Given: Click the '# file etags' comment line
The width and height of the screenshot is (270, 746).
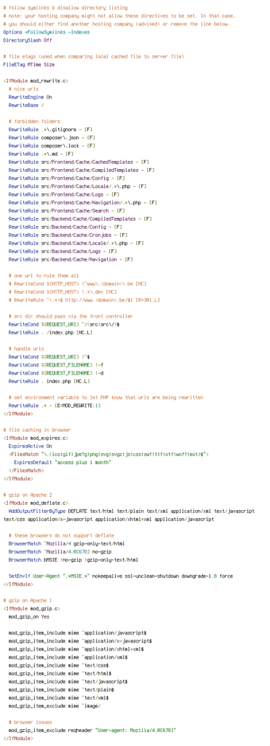Looking at the screenshot, I should pyautogui.click(x=94, y=57).
